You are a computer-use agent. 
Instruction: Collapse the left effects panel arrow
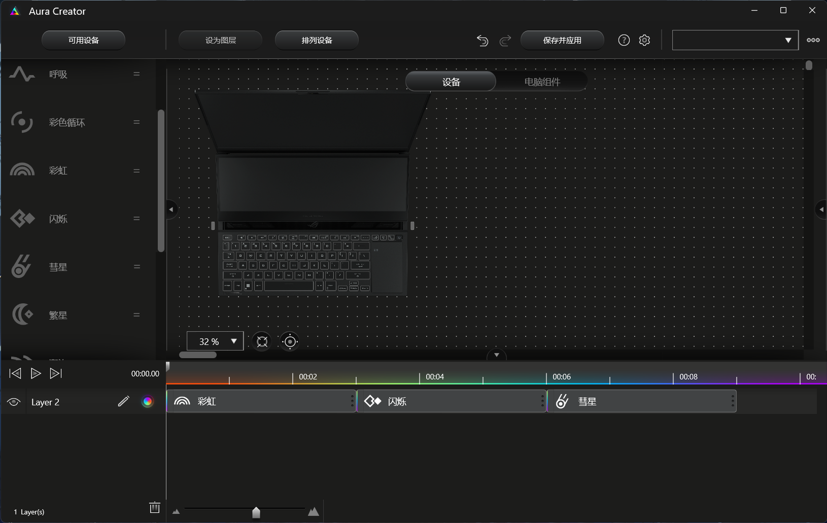point(171,209)
